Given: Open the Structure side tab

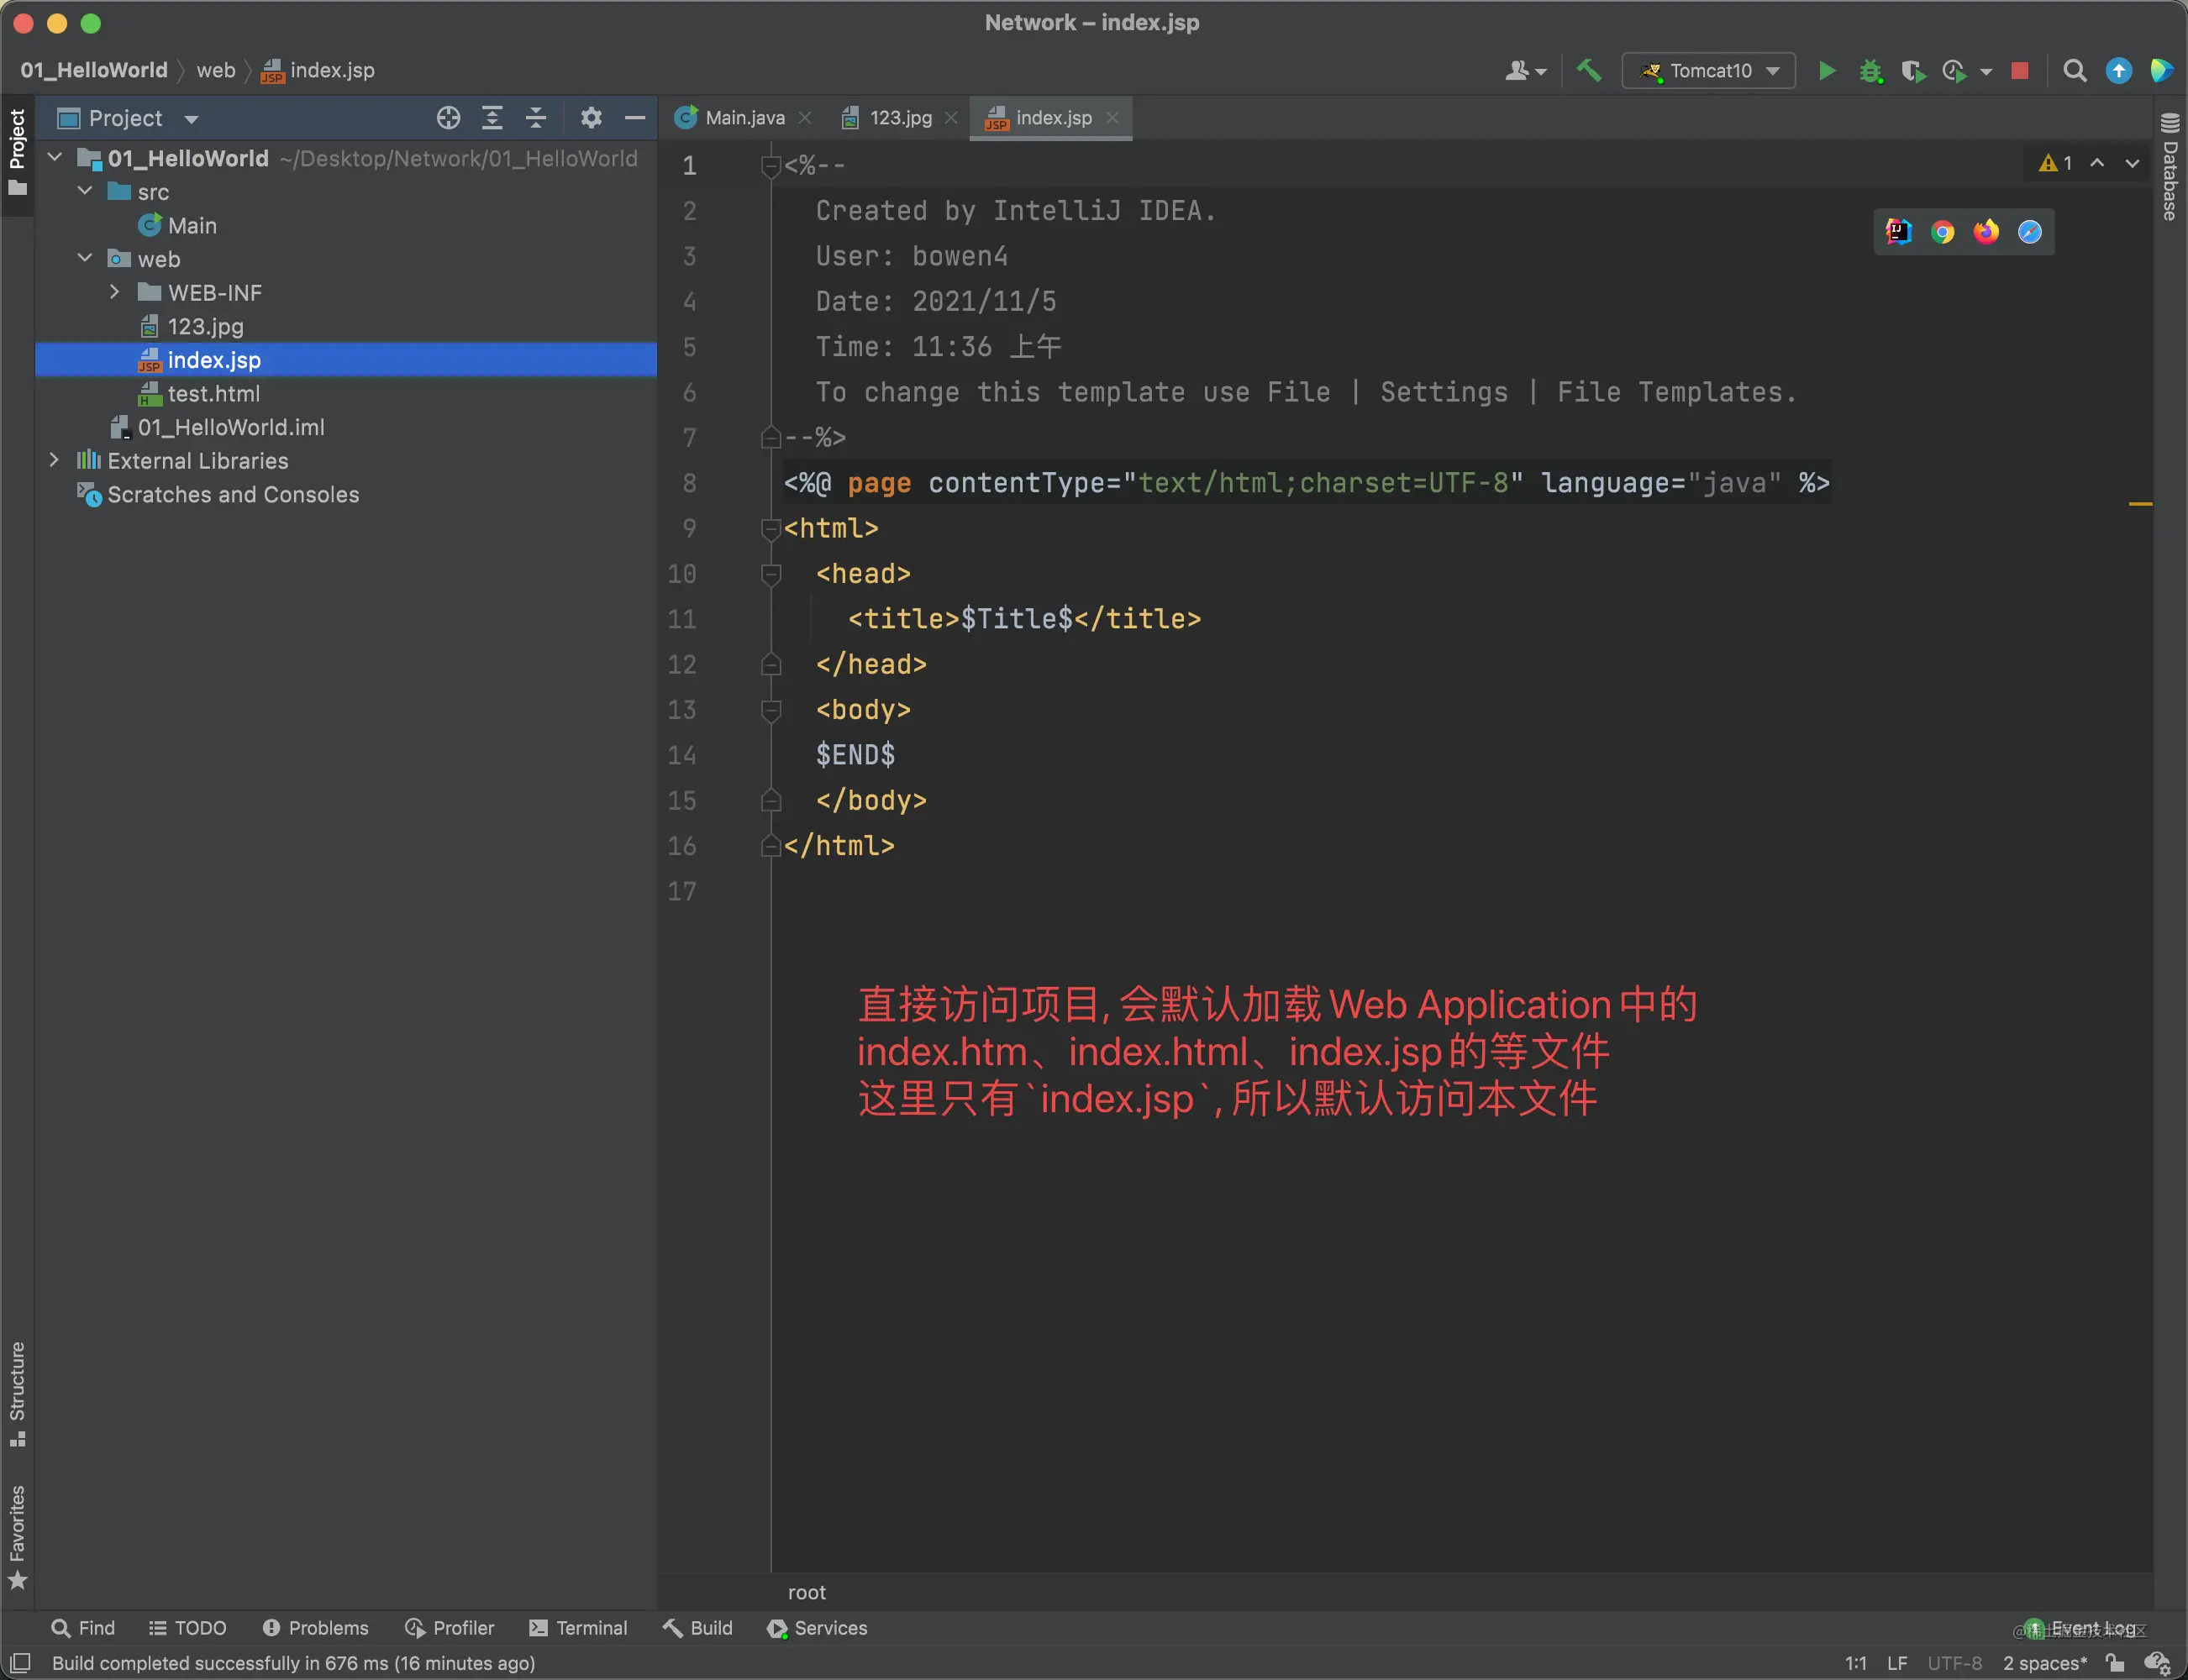Looking at the screenshot, I should tap(17, 1394).
